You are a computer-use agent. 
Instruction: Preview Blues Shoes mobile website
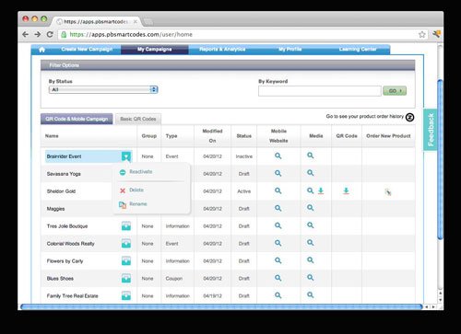[278, 278]
